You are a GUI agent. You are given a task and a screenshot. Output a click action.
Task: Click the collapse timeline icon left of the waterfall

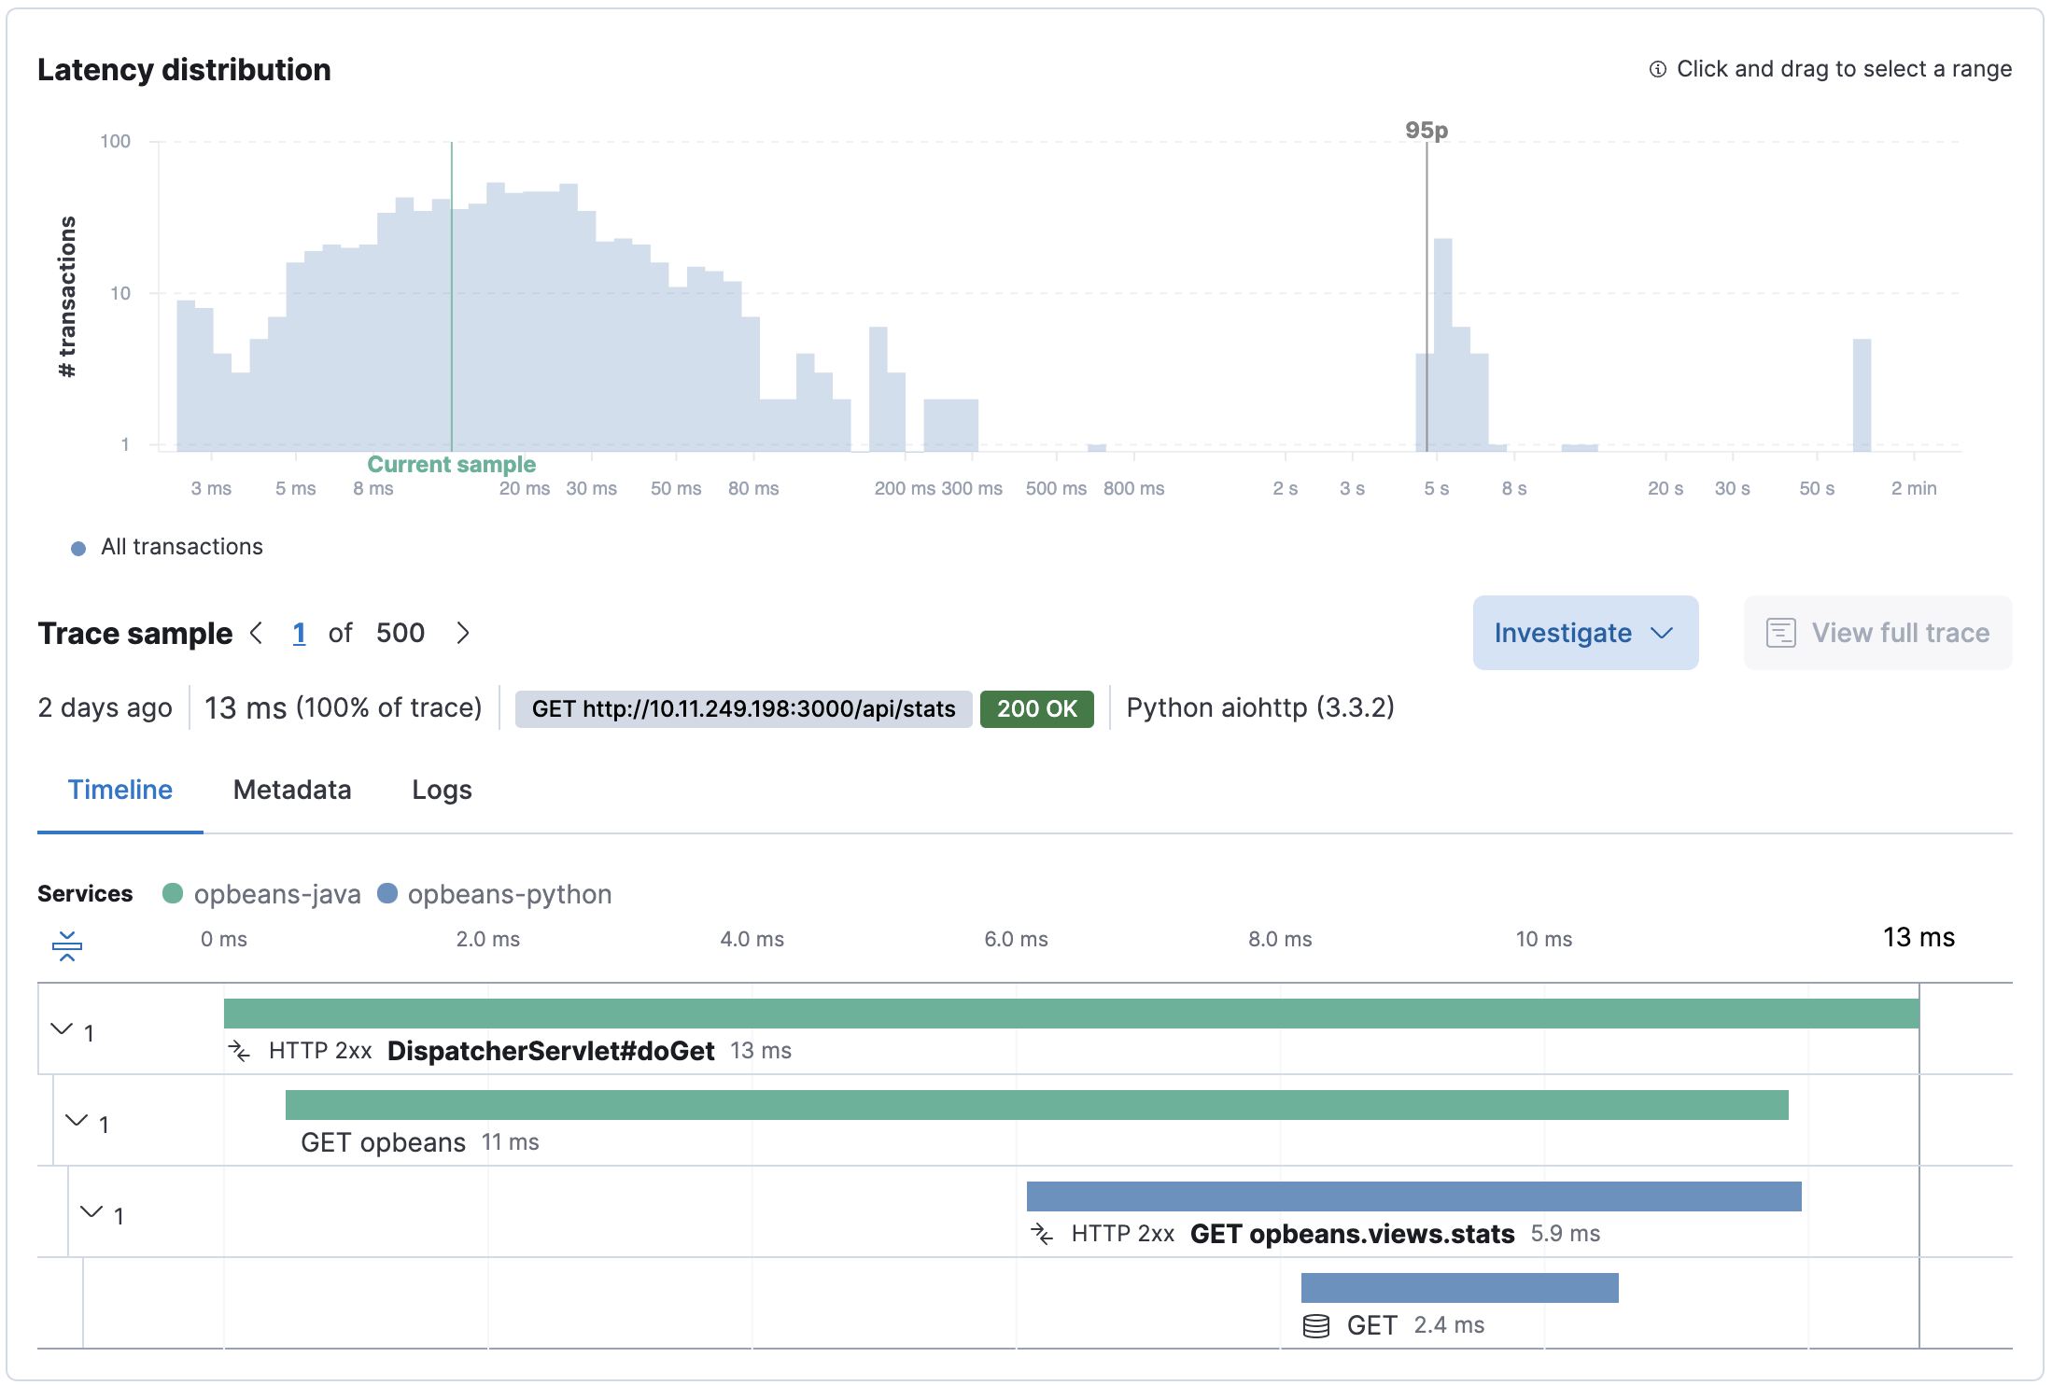point(66,945)
